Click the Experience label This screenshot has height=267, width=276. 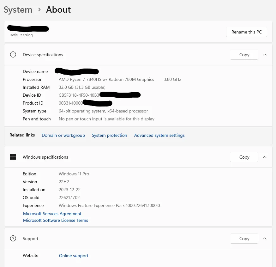pyautogui.click(x=33, y=205)
